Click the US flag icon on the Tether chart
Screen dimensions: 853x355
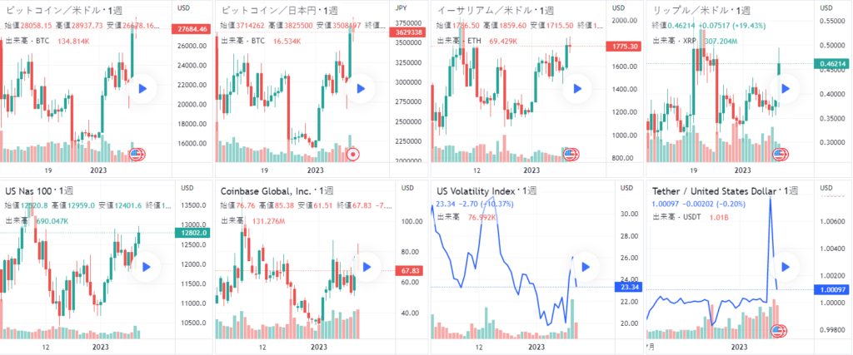pyautogui.click(x=780, y=332)
